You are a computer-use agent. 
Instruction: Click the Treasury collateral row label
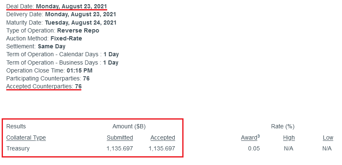click(18, 148)
